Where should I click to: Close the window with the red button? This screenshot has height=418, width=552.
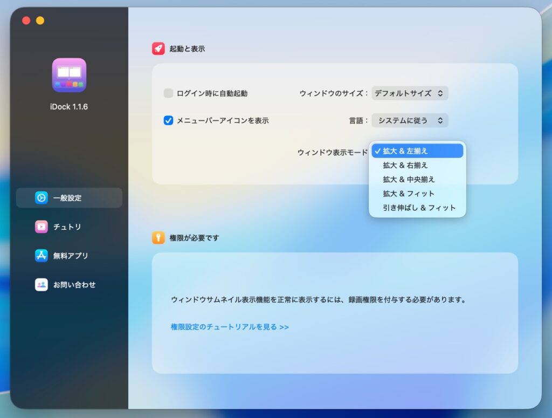[26, 20]
